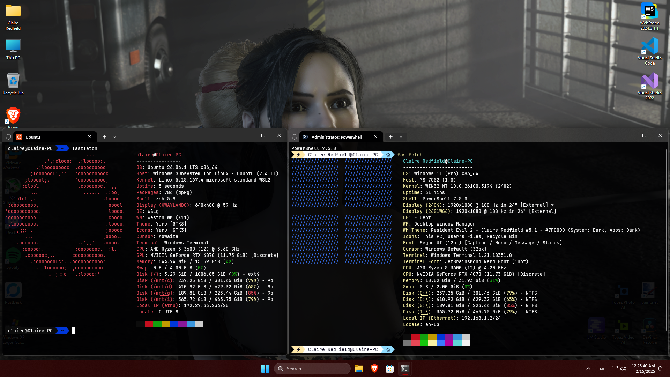Click the Ubuntu window scrollbar
The image size is (670, 377).
(x=285, y=246)
